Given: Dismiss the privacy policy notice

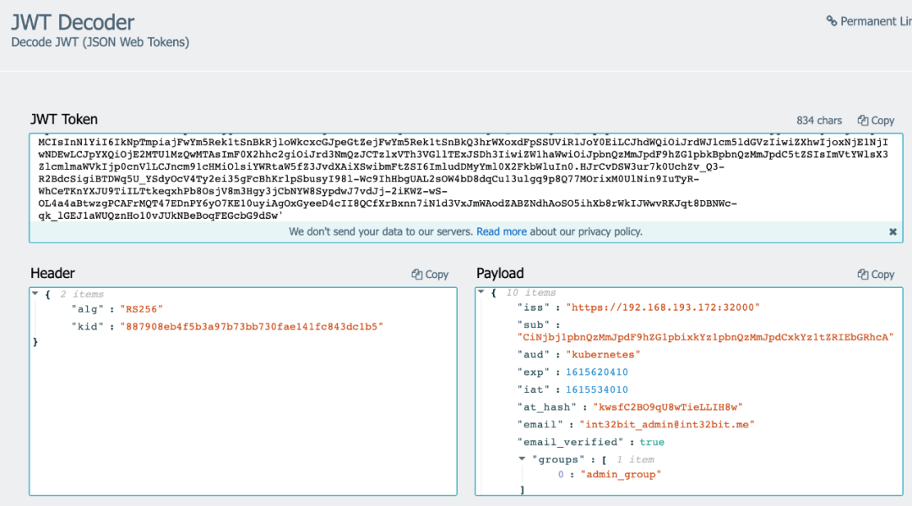Looking at the screenshot, I should tap(893, 231).
